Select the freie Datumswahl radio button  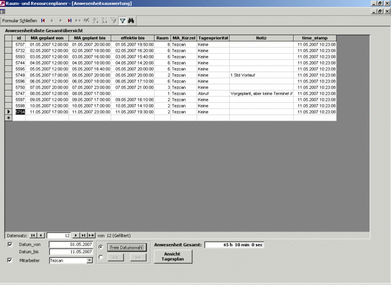coord(101,247)
